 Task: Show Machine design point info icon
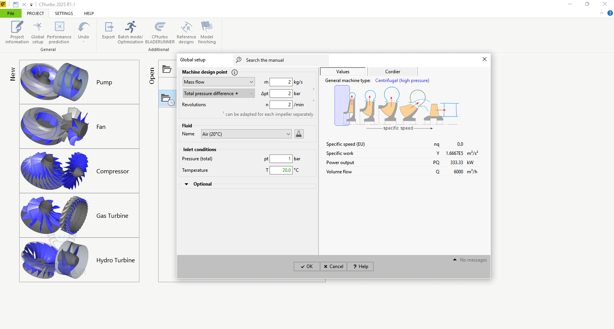click(235, 72)
